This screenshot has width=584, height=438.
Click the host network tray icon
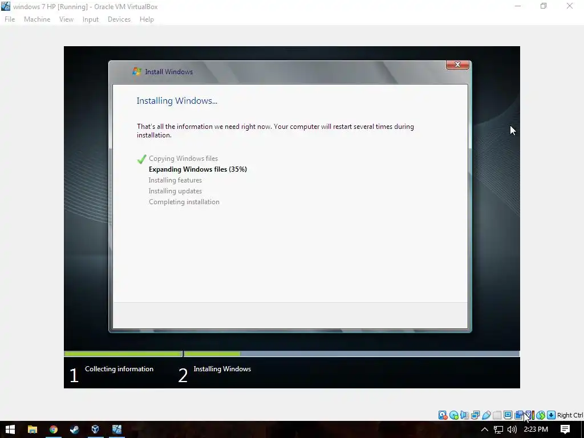point(498,429)
